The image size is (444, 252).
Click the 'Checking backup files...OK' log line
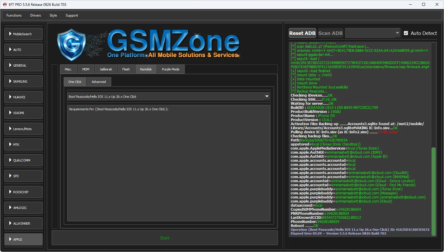314,136
